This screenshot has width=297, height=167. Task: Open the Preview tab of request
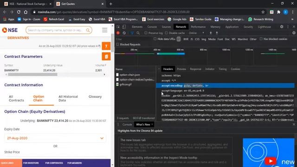[x=181, y=69]
